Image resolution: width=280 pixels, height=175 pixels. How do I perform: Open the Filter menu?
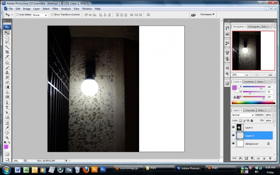click(x=55, y=8)
